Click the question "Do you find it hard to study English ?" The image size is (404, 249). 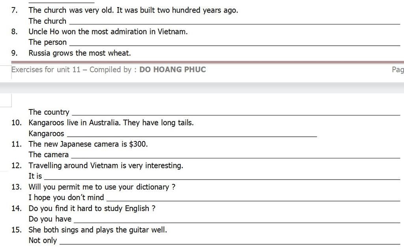[x=92, y=208]
